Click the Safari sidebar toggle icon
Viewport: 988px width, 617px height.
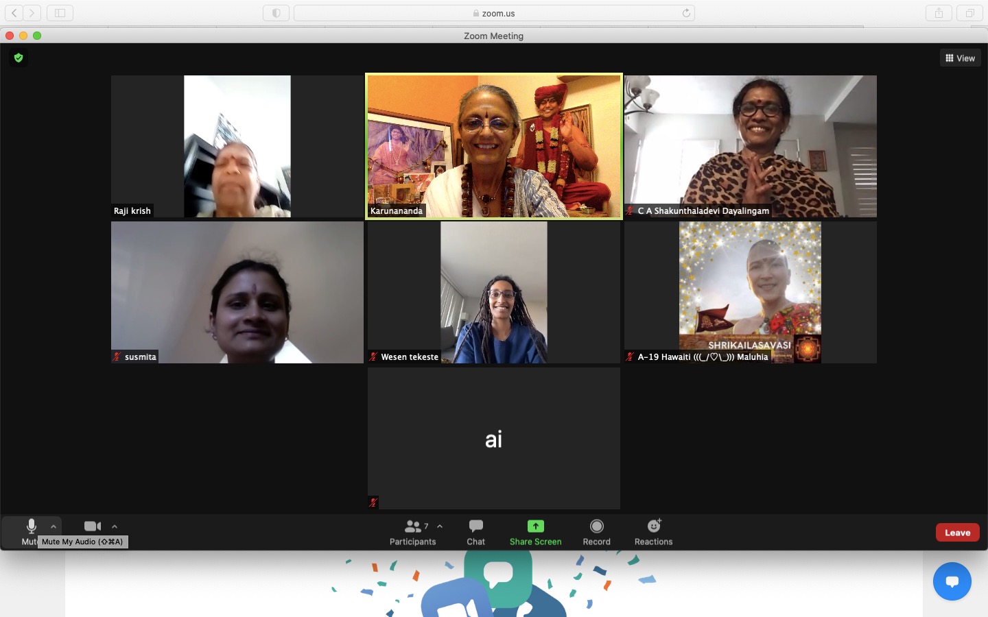coord(60,13)
